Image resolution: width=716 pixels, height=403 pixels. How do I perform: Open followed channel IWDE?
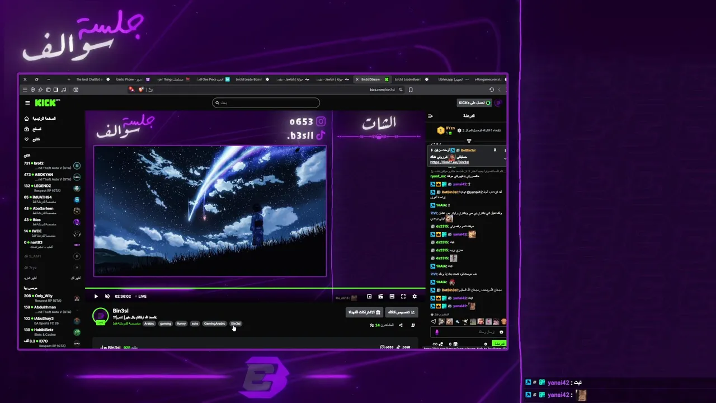click(x=52, y=233)
